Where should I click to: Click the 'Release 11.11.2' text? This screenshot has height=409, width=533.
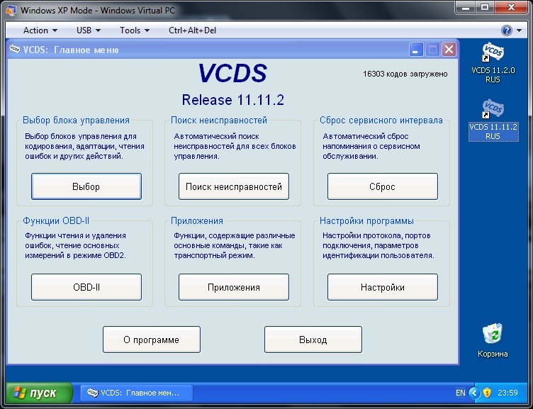point(233,100)
